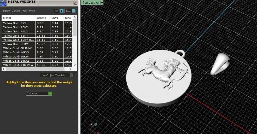
Task: Select the White Gold:14K PdW row
Action: 37,65
